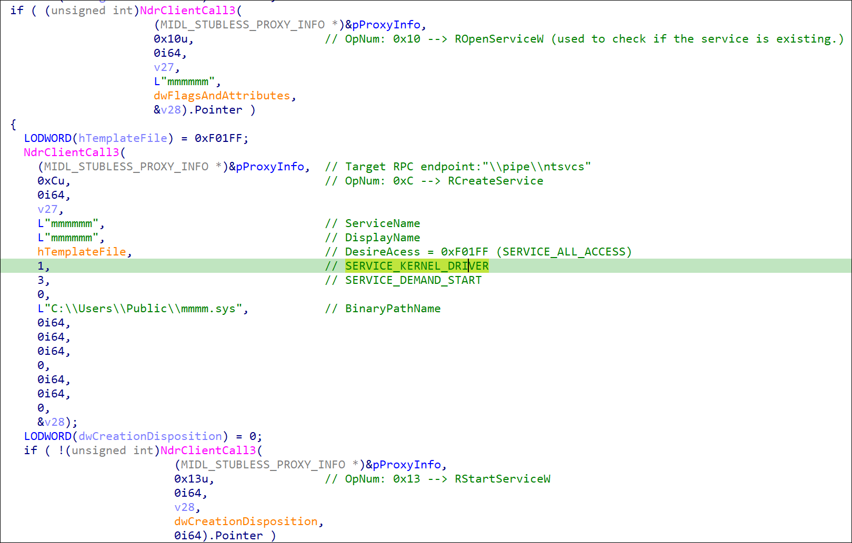Open NdrClientCall3 in the first if statement
852x543 pixels.
pos(187,11)
